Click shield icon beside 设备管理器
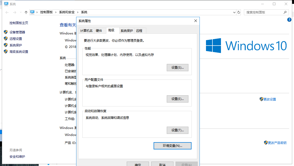 click(x=6, y=32)
